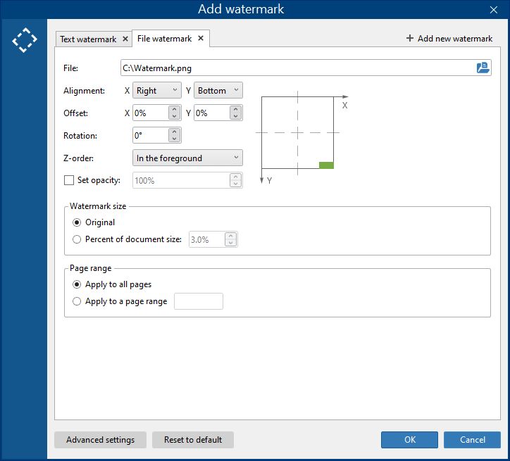Close the File watermark tab
The width and height of the screenshot is (510, 461).
(201, 38)
